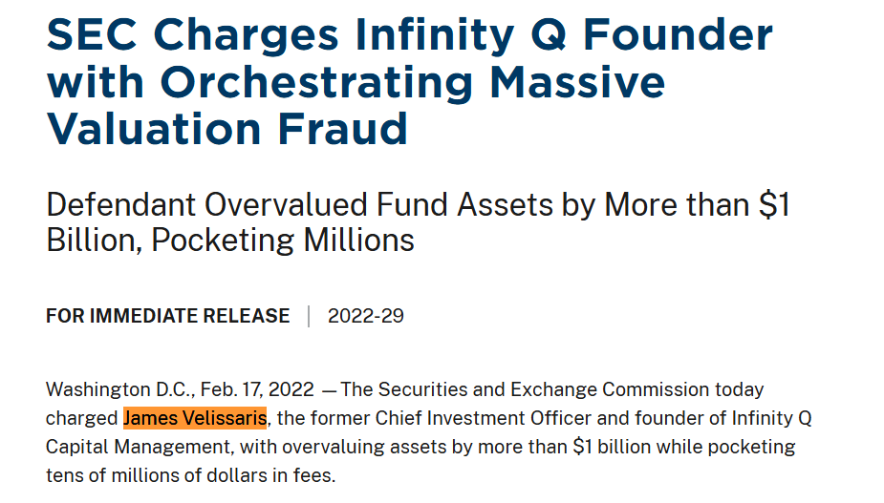The width and height of the screenshot is (884, 503).
Task: Click the FOR IMMEDIATE RELEASE label
Action: click(x=168, y=316)
